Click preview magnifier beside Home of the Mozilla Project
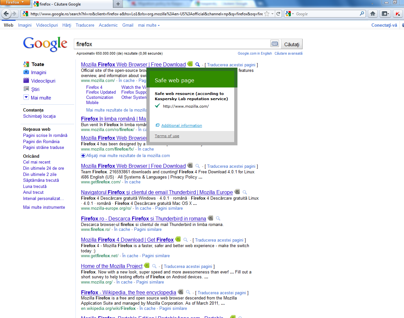 point(154,266)
